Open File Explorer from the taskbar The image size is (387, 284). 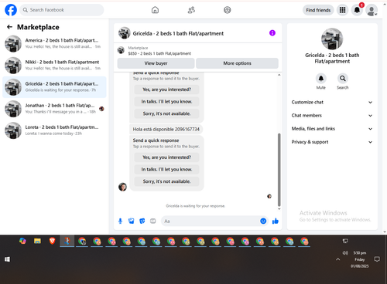pyautogui.click(x=37, y=241)
